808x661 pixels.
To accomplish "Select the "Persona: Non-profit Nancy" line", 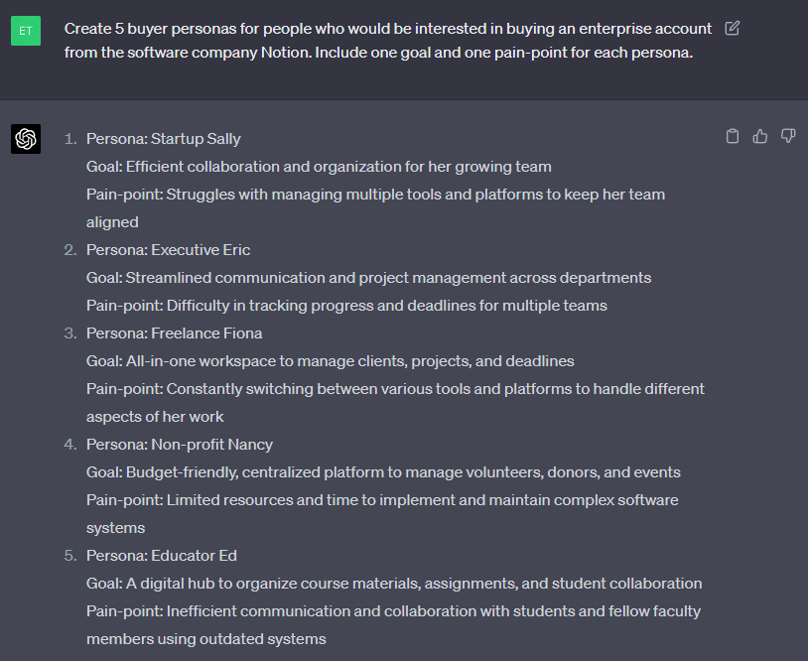I will 179,445.
